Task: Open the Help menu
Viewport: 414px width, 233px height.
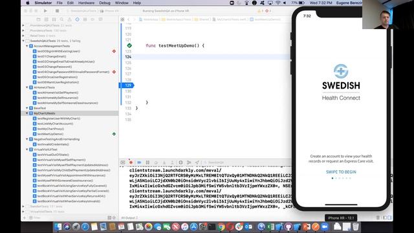Action: click(x=136, y=3)
